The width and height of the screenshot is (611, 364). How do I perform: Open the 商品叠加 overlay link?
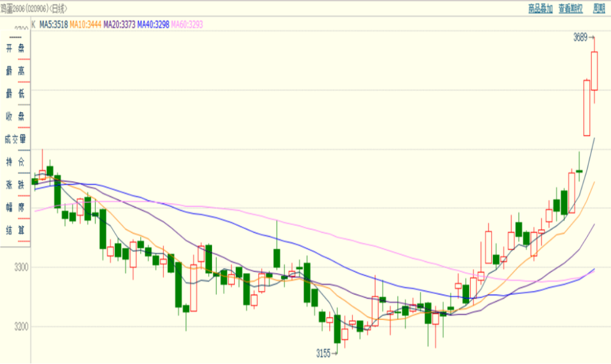[x=540, y=8]
